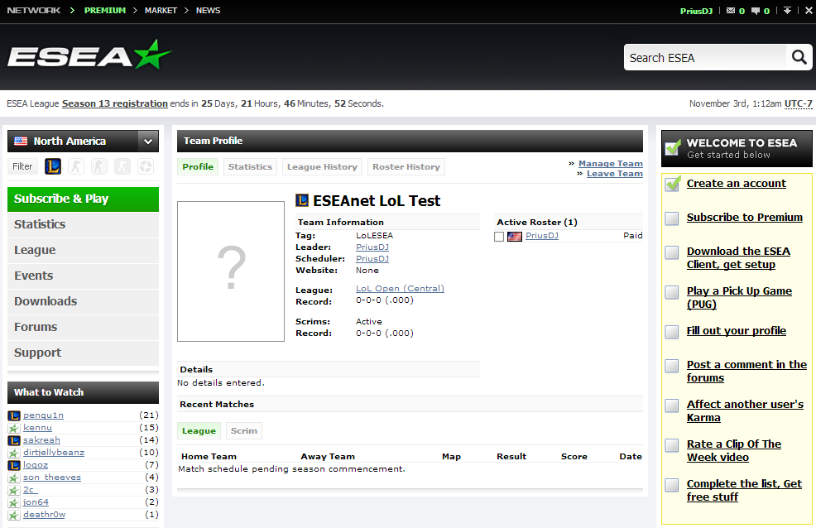This screenshot has width=816, height=528.
Task: Tick the Rate a Clip checkbox
Action: 672,445
